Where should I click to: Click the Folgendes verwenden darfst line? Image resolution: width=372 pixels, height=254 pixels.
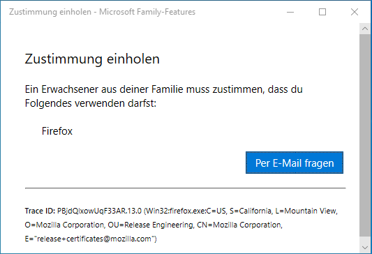(91, 103)
